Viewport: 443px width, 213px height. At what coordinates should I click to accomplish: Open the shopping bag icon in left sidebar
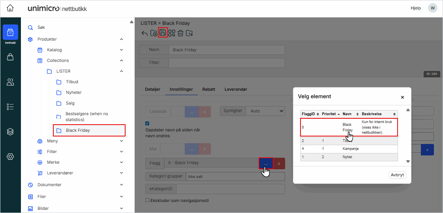[10, 57]
